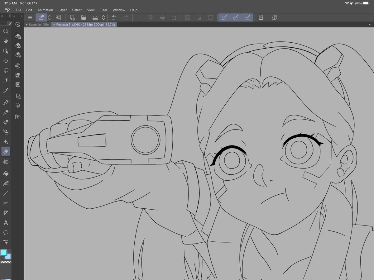374x280 pixels.
Task: Open the hamburger menu in command bar
Action: [30, 18]
